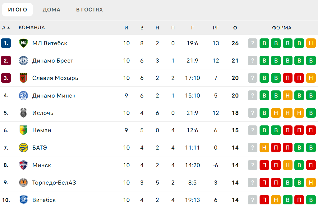Screen dimensions: 318x205
Task: Click the gray ? badge for Неман
Action: point(252,130)
